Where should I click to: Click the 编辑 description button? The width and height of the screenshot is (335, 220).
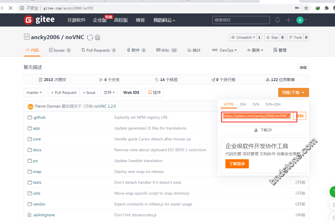pyautogui.click(x=303, y=68)
